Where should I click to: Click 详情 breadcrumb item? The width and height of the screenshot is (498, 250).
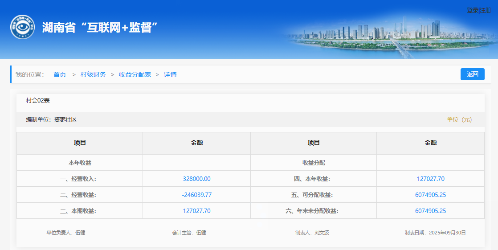[x=170, y=74]
